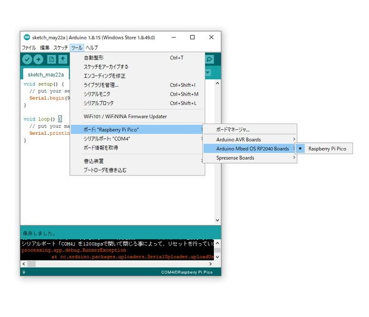Maximize the Arduino window
369x317 pixels.
(x=192, y=37)
